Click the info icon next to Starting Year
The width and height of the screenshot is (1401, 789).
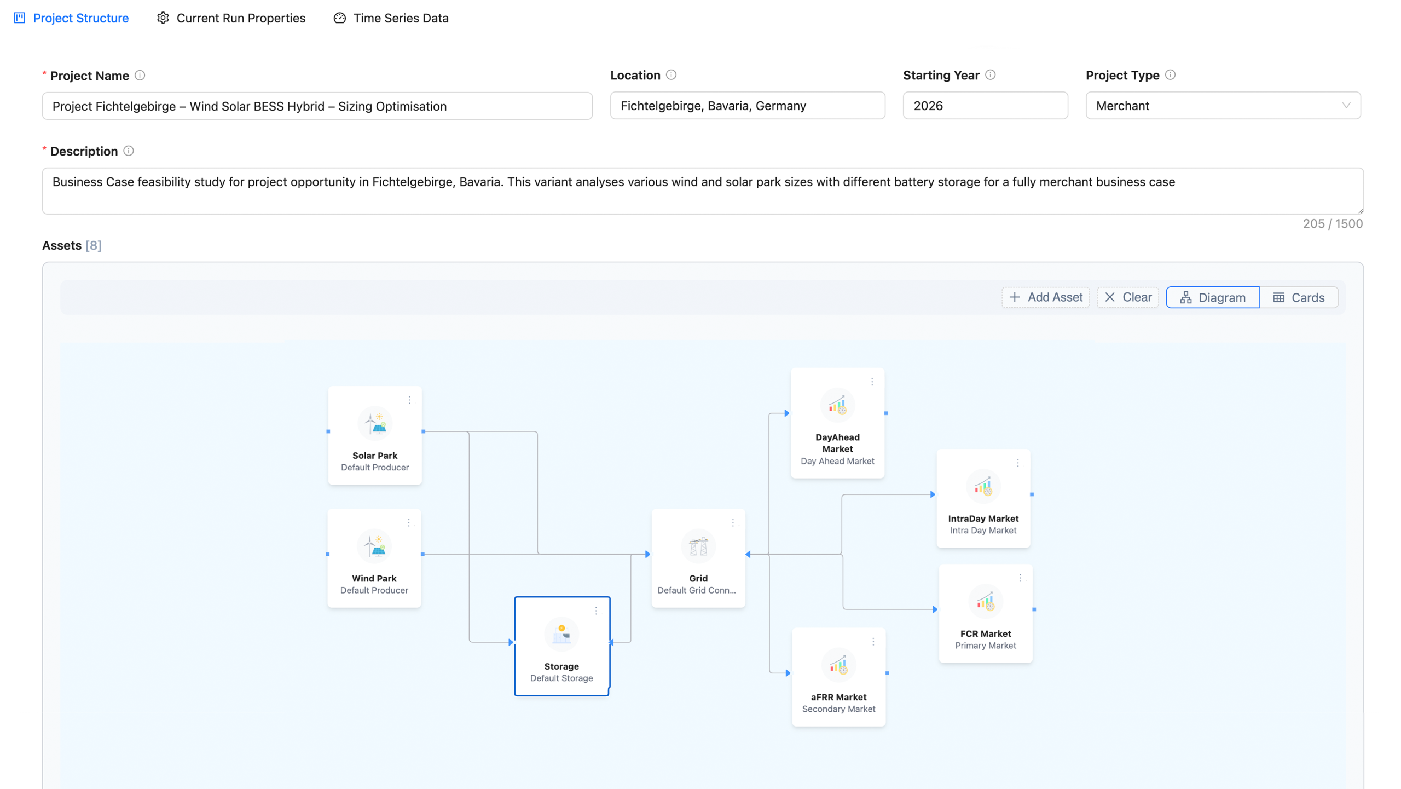coord(991,75)
